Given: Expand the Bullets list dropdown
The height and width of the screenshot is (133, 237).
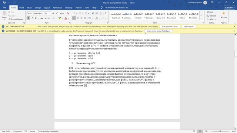Looking at the screenshot, I should tap(77, 13).
